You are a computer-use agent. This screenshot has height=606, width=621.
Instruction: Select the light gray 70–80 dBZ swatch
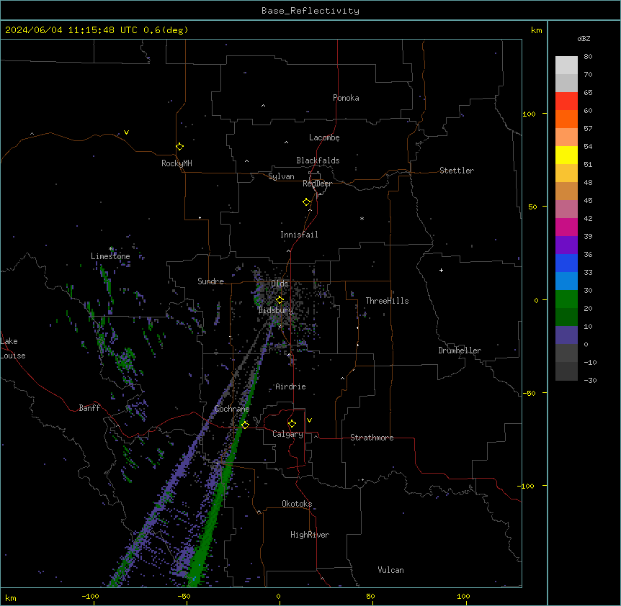pyautogui.click(x=566, y=65)
